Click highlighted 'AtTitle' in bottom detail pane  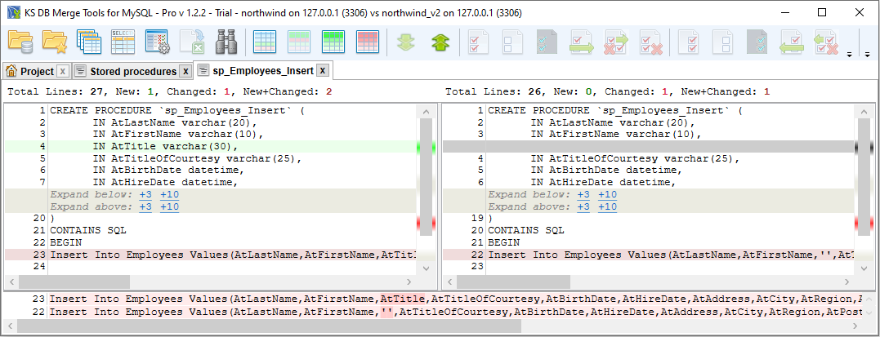[x=402, y=299]
